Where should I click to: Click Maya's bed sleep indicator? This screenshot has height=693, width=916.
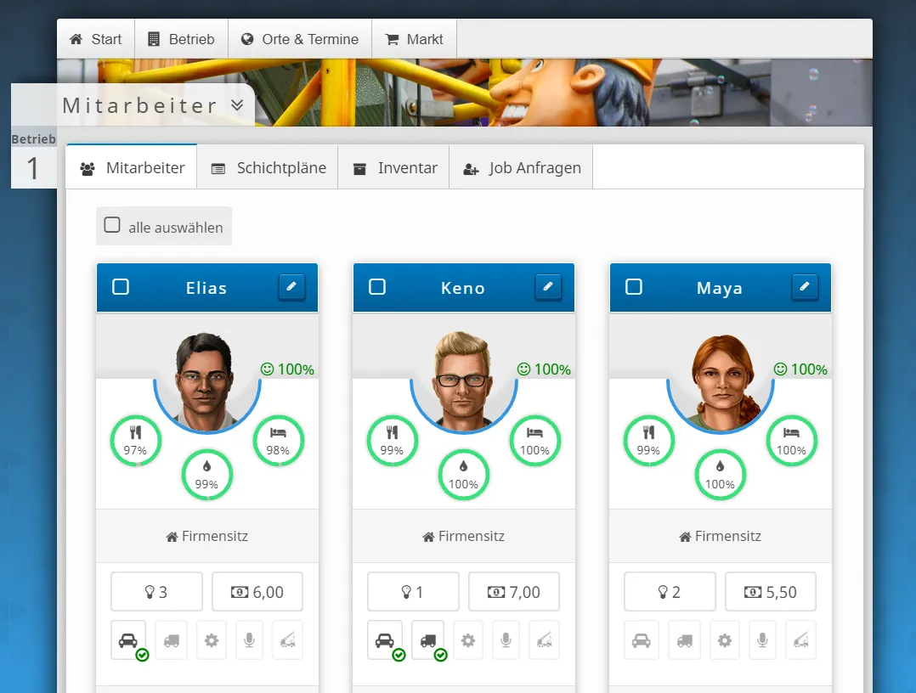pyautogui.click(x=791, y=441)
